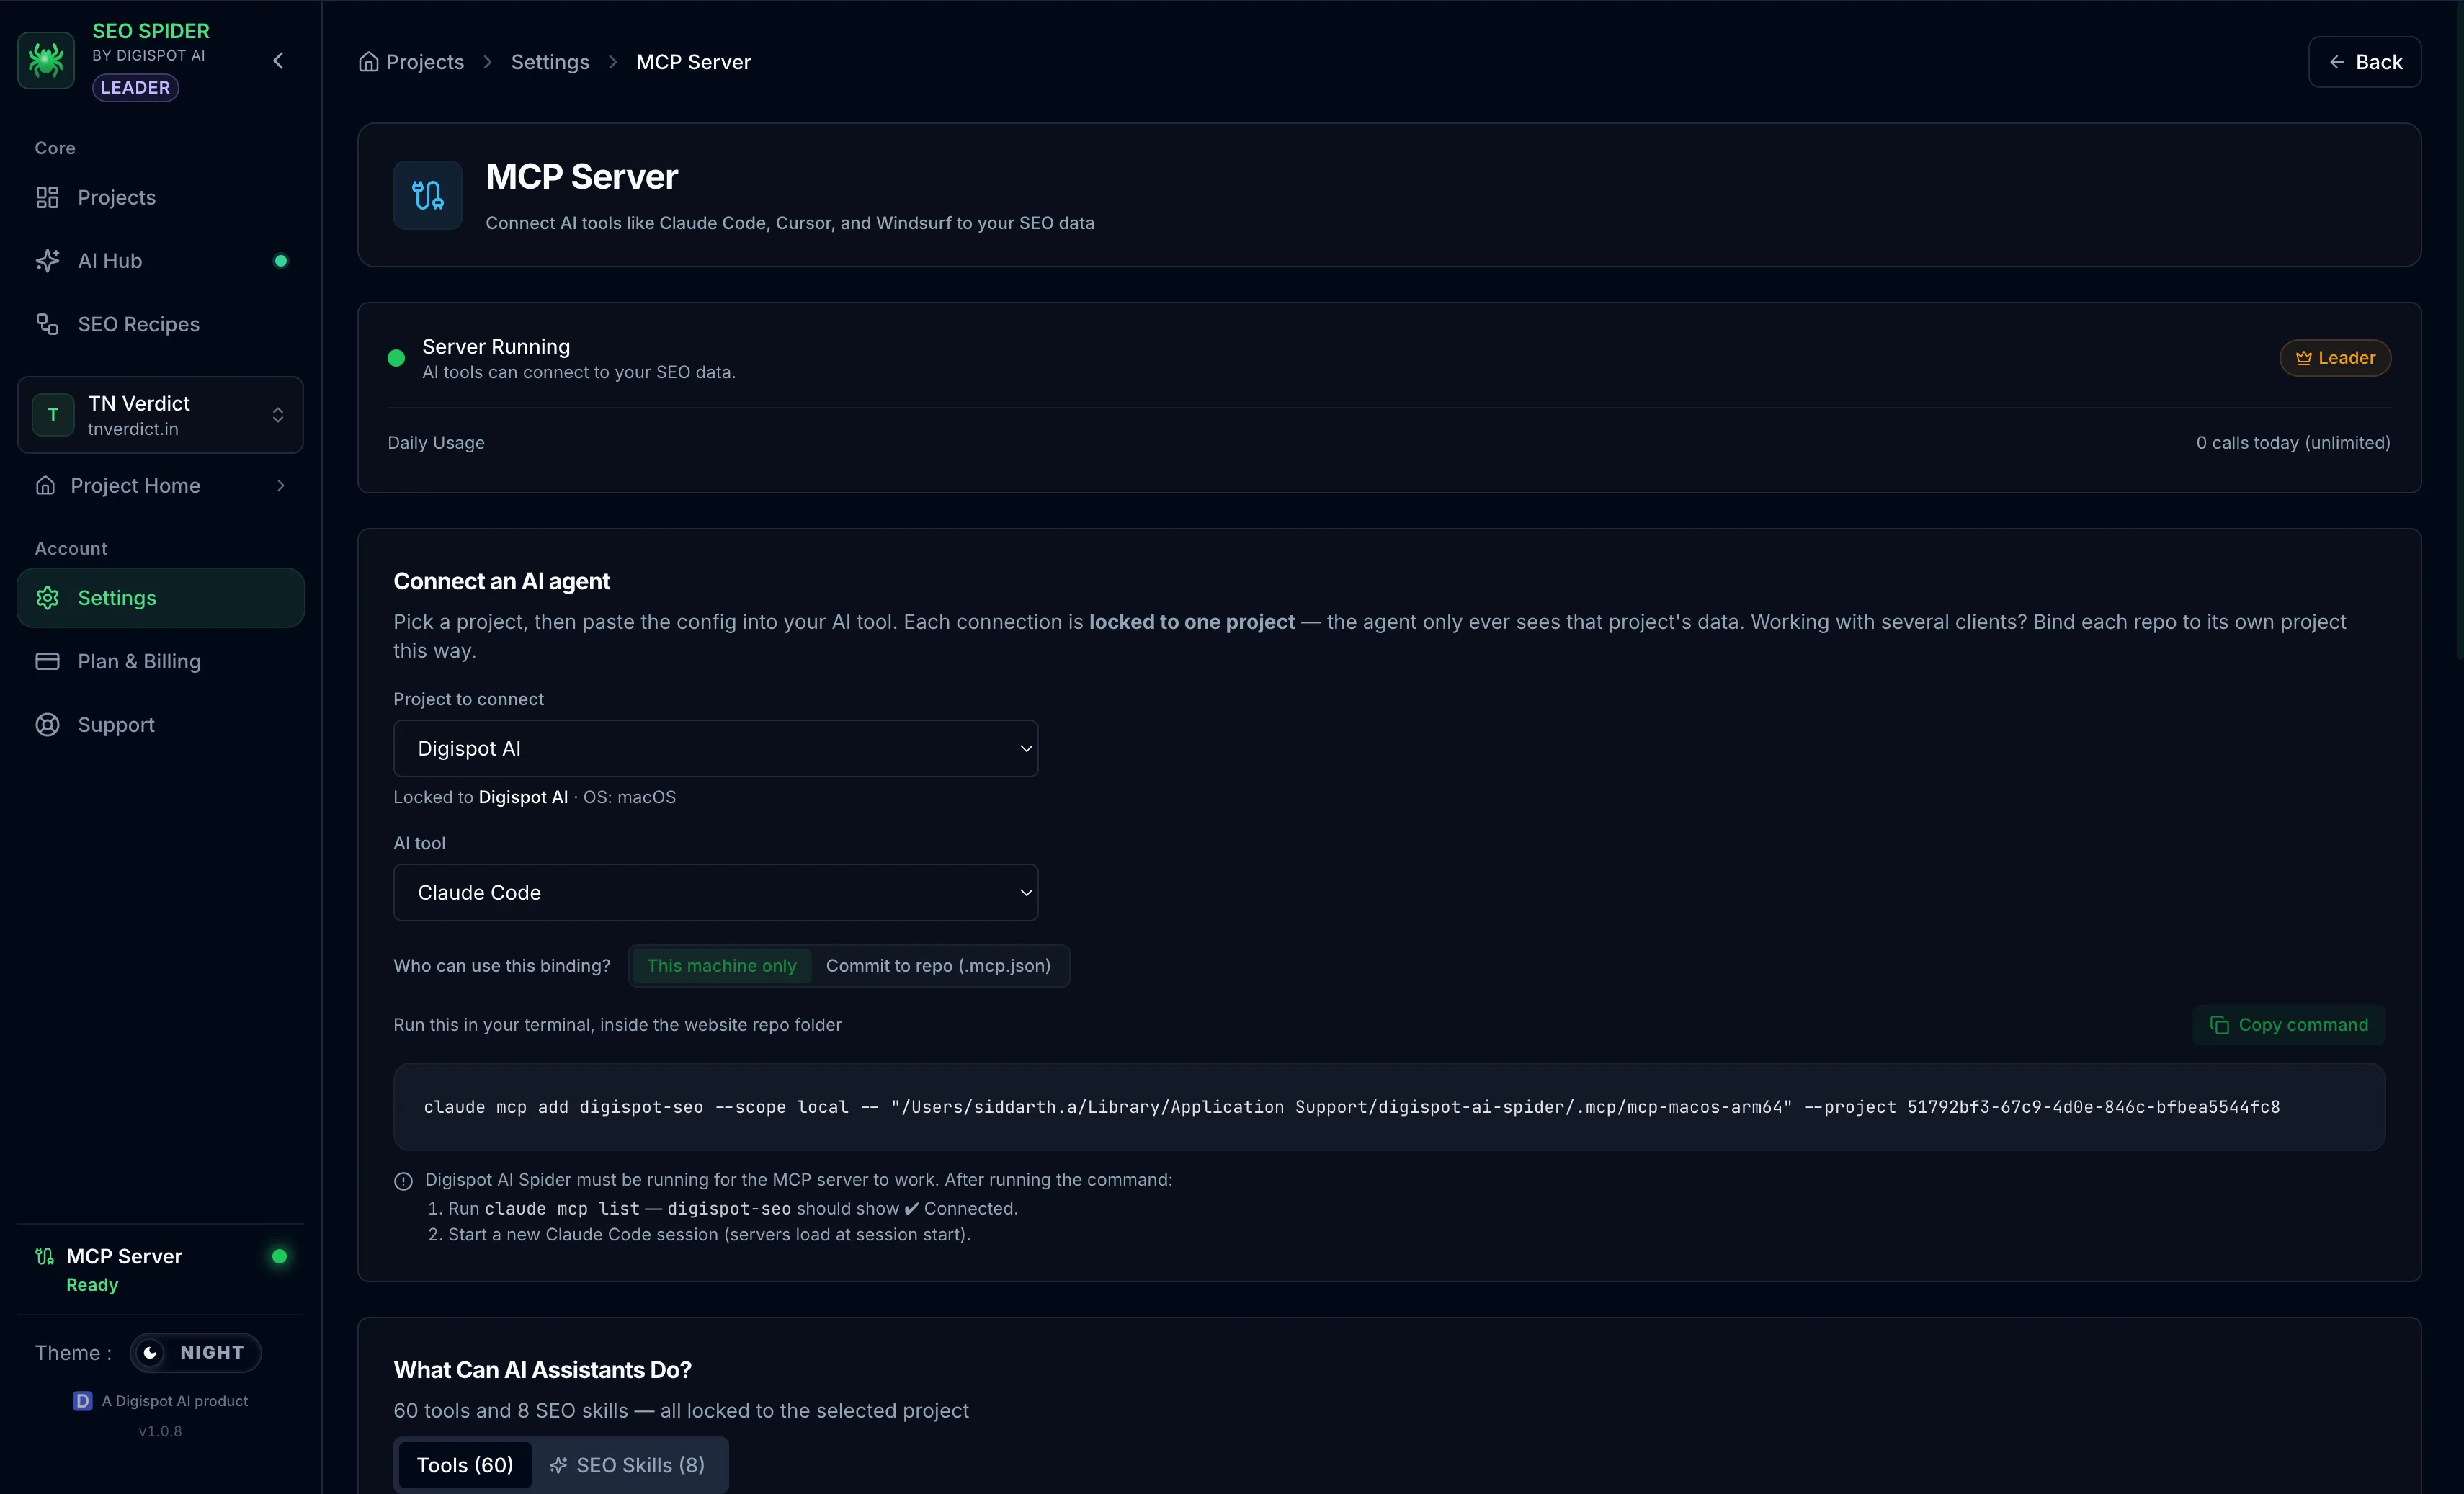Click MCP Server in the breadcrumb
Screen dimensions: 2464x1494
point(693,62)
